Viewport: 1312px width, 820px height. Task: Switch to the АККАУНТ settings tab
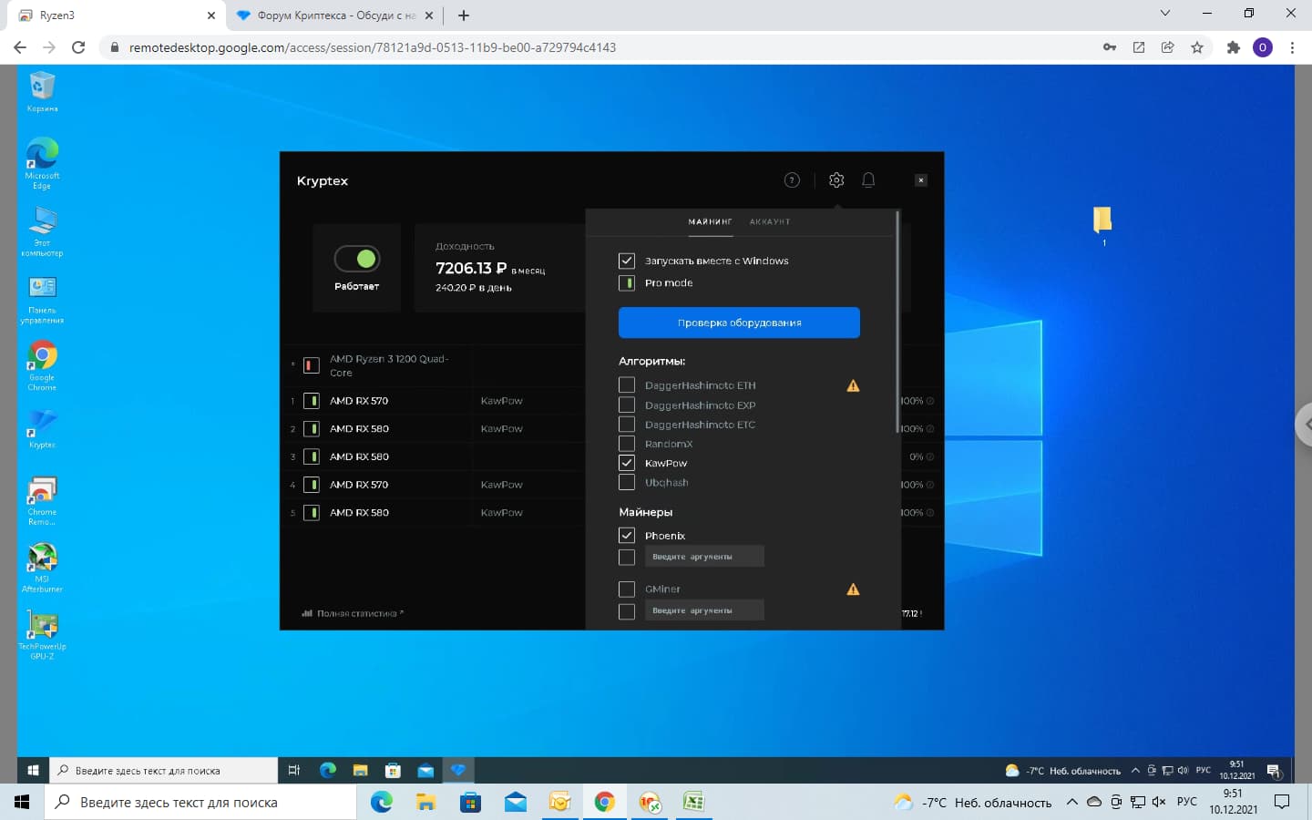pyautogui.click(x=770, y=221)
